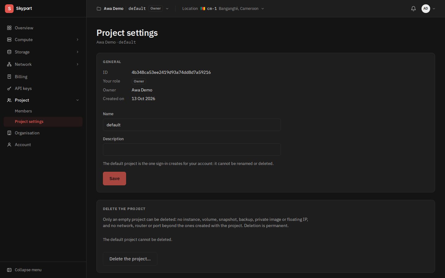The height and width of the screenshot is (278, 445).
Task: Select Project settings sidebar item
Action: [43, 122]
